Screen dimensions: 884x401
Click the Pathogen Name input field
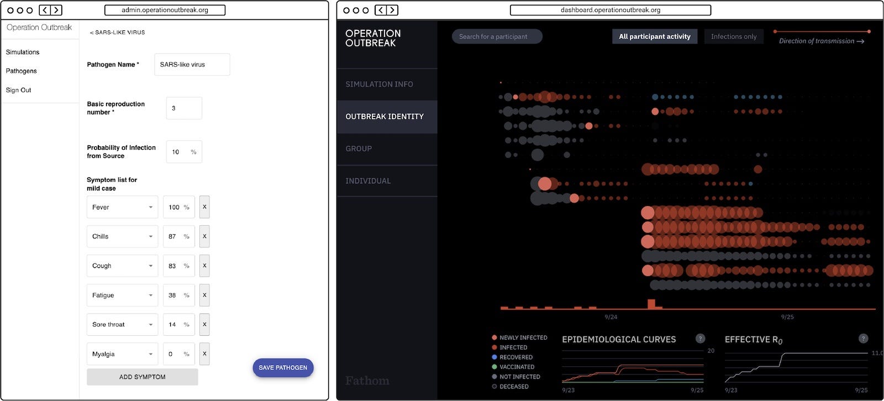(192, 65)
